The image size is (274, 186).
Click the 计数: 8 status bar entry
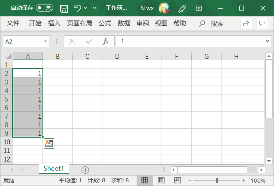pyautogui.click(x=96, y=180)
